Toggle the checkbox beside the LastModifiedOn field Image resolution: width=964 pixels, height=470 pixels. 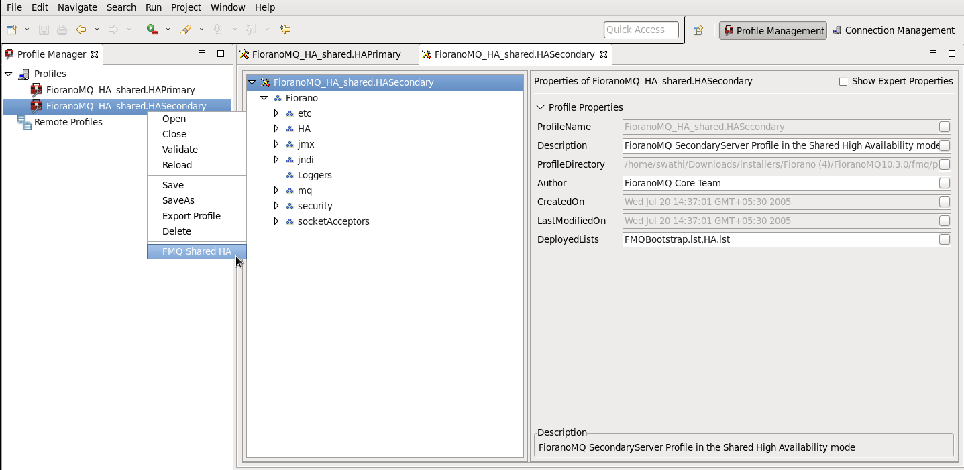(x=945, y=221)
